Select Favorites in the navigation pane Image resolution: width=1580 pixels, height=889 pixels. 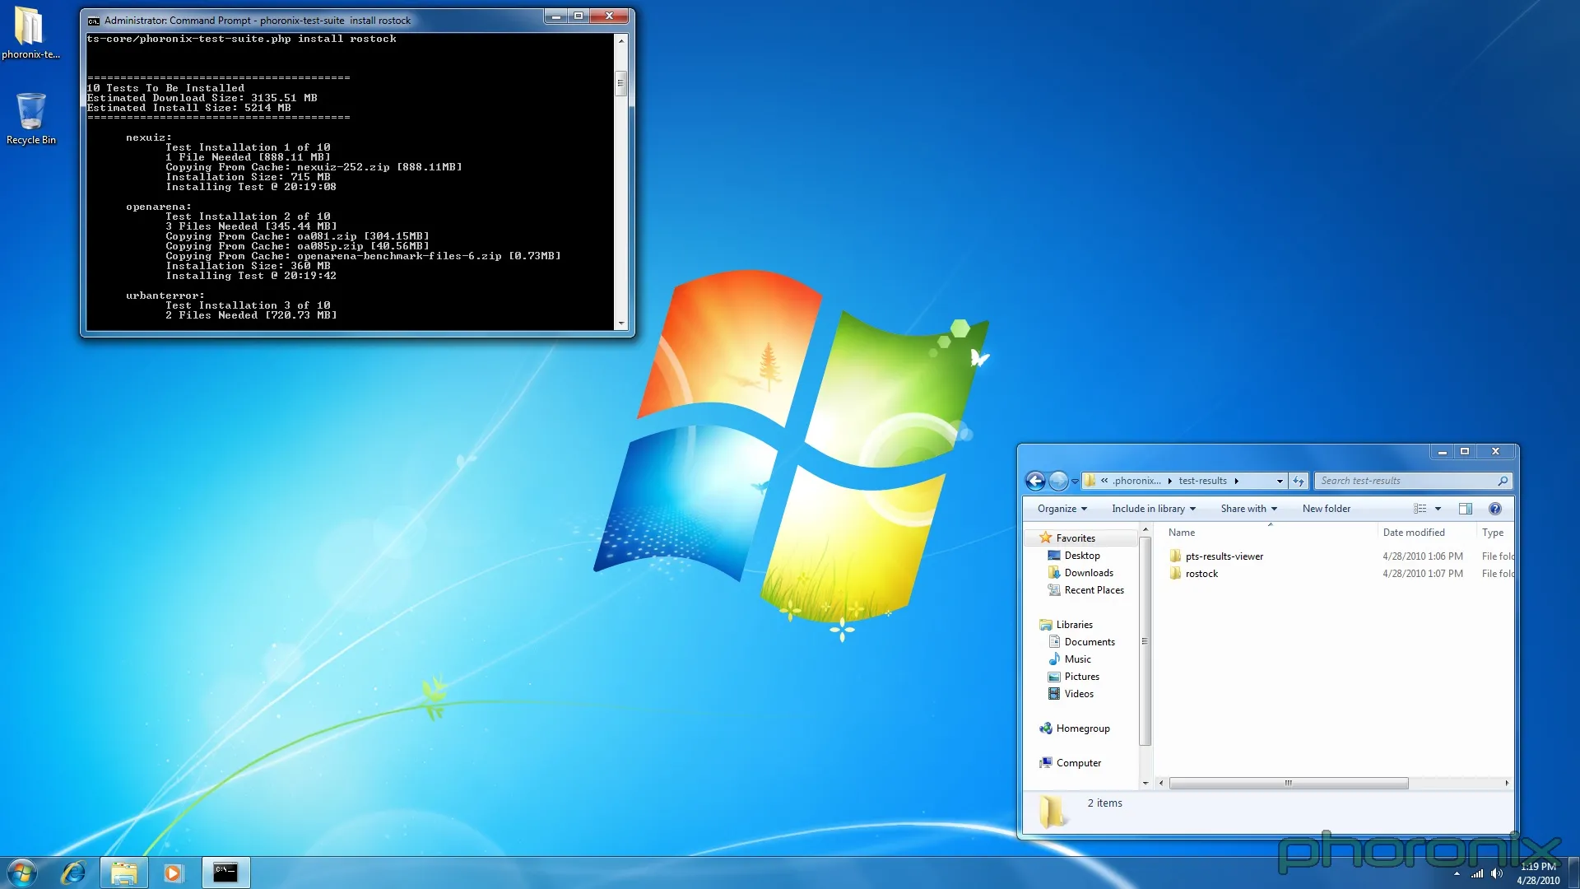click(1076, 538)
